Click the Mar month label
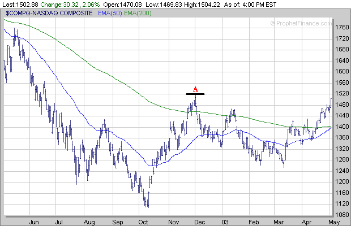 [279, 222]
